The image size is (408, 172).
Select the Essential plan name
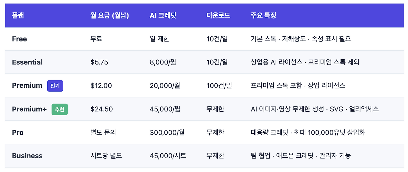27,62
